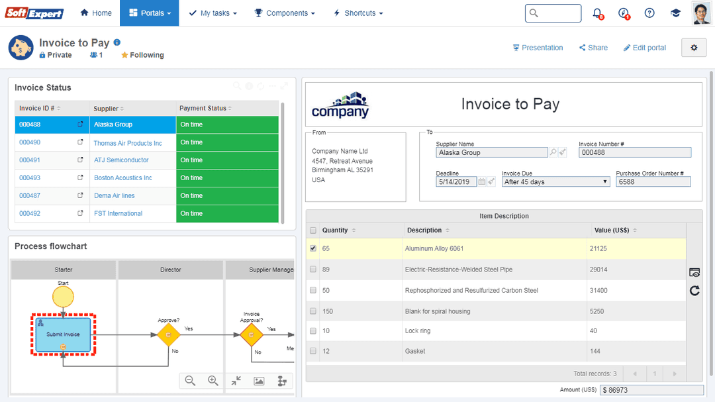
Task: Fit the flowchart to the screen
Action: (236, 380)
